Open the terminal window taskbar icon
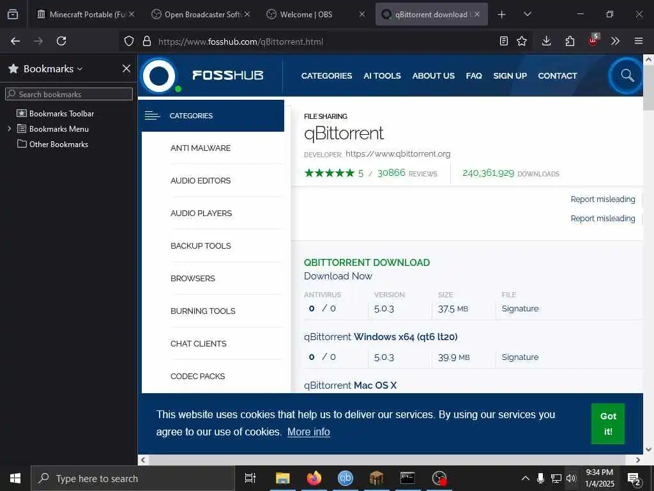This screenshot has width=654, height=491. (x=407, y=478)
